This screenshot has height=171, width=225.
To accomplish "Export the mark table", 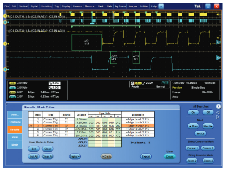I will coord(146,156).
